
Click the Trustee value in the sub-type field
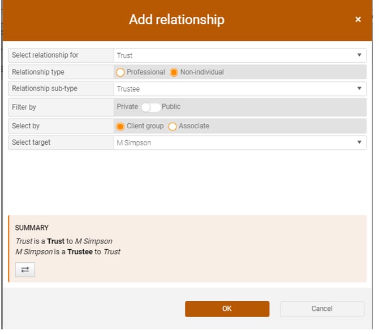pos(128,89)
